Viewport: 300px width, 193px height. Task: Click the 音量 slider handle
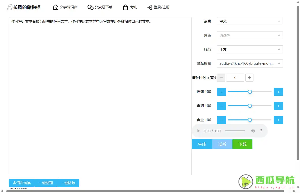[x=250, y=120]
